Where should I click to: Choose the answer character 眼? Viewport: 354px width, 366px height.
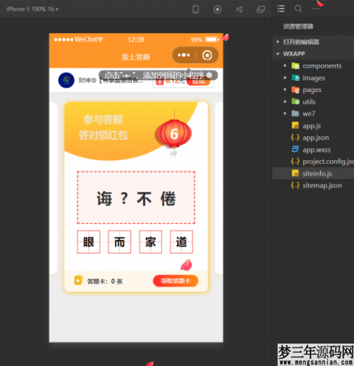point(88,242)
